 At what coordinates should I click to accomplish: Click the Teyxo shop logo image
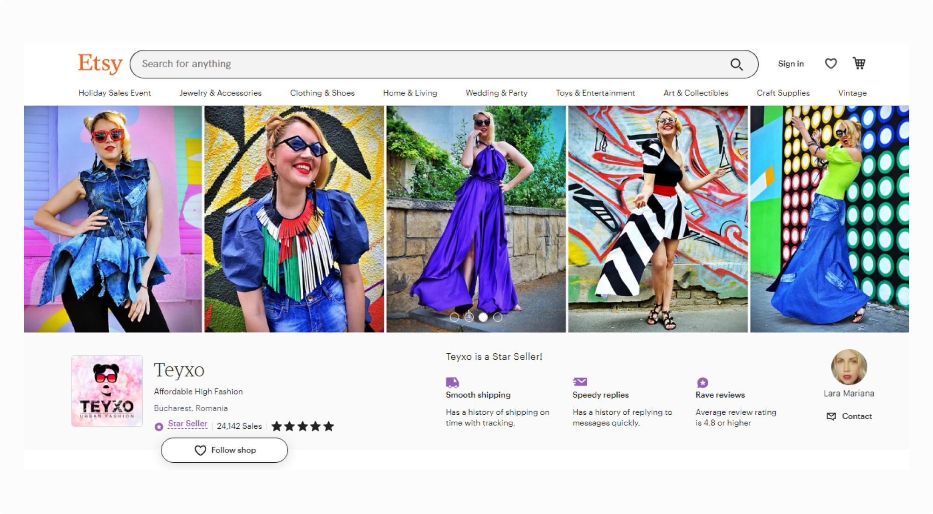pos(107,391)
